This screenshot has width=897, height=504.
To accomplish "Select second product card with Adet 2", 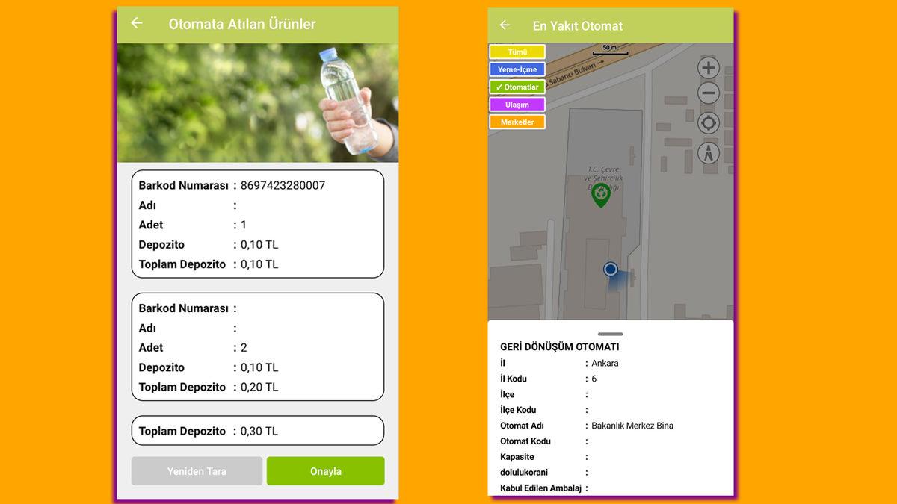I will pyautogui.click(x=258, y=347).
